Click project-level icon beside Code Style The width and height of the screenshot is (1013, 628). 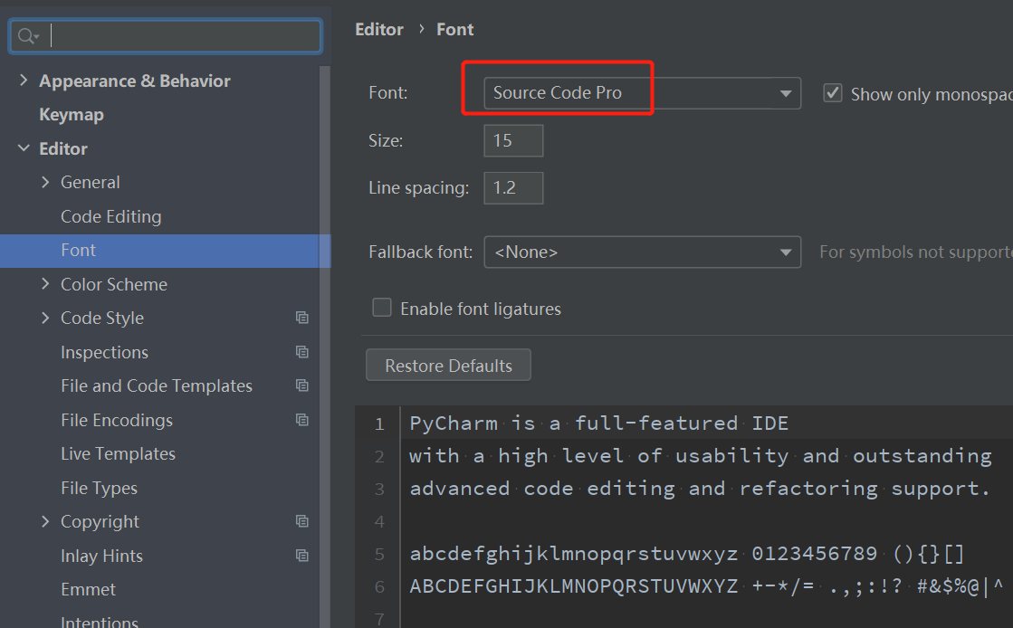click(x=302, y=318)
